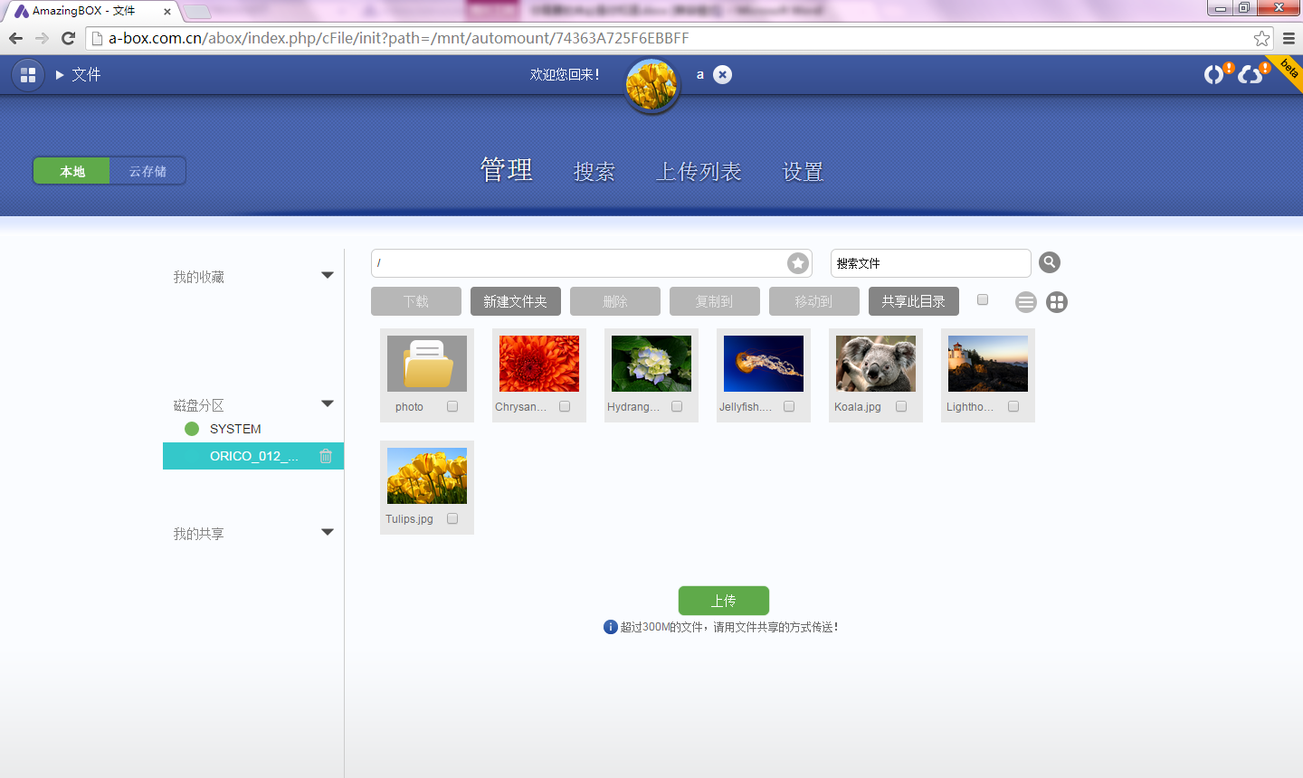Switch to list view icon
Image resolution: width=1303 pixels, height=778 pixels.
tap(1025, 302)
